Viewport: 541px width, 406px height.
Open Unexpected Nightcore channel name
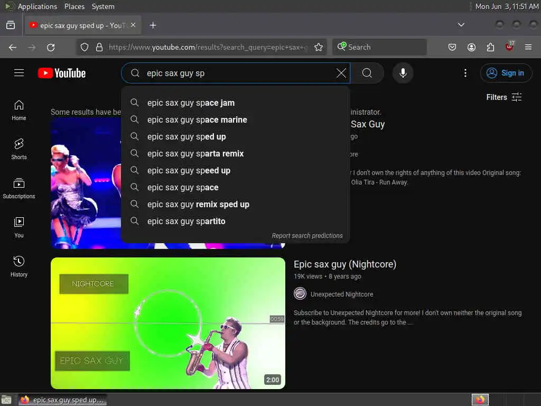(342, 294)
